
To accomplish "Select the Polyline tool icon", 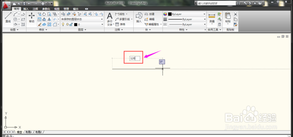I will click(23, 14).
